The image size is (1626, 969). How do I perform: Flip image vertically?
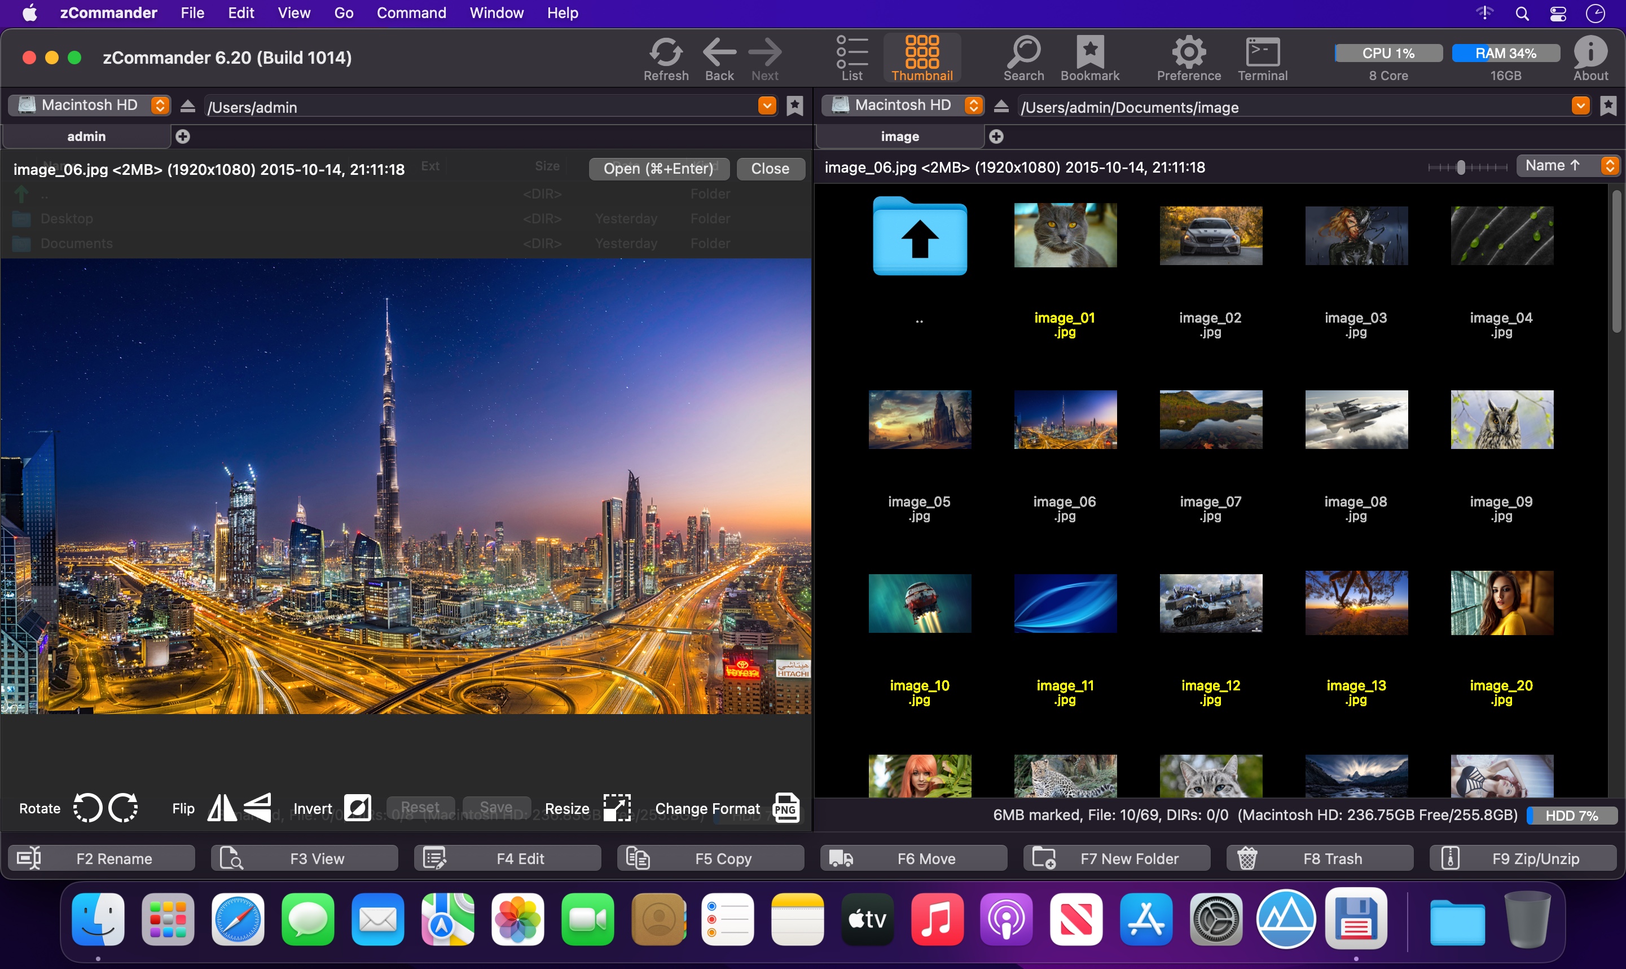pos(257,808)
